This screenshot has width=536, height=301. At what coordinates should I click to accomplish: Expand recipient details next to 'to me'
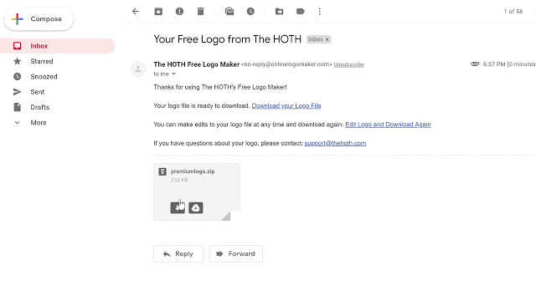(x=173, y=74)
